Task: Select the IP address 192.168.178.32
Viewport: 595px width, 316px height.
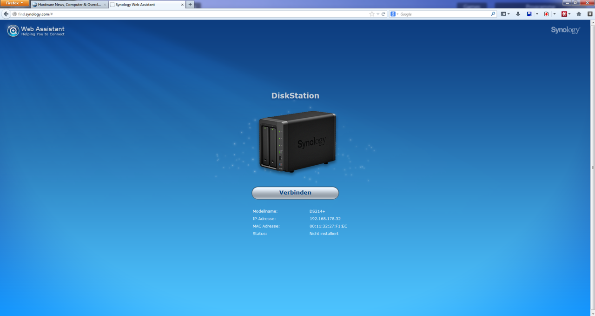Action: point(325,219)
